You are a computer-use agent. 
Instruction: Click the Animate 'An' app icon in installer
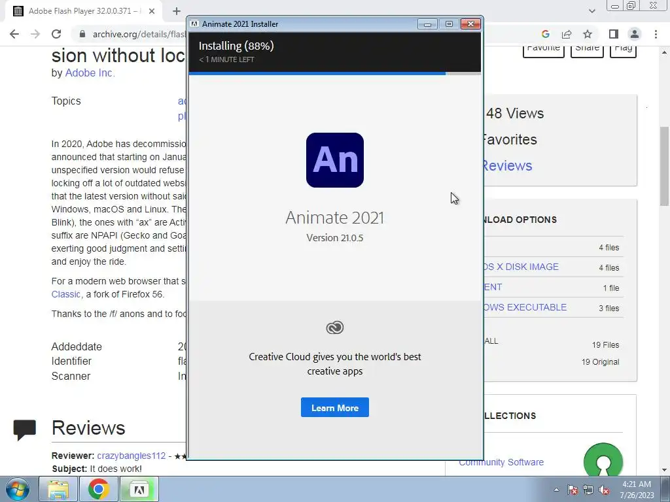pos(334,160)
